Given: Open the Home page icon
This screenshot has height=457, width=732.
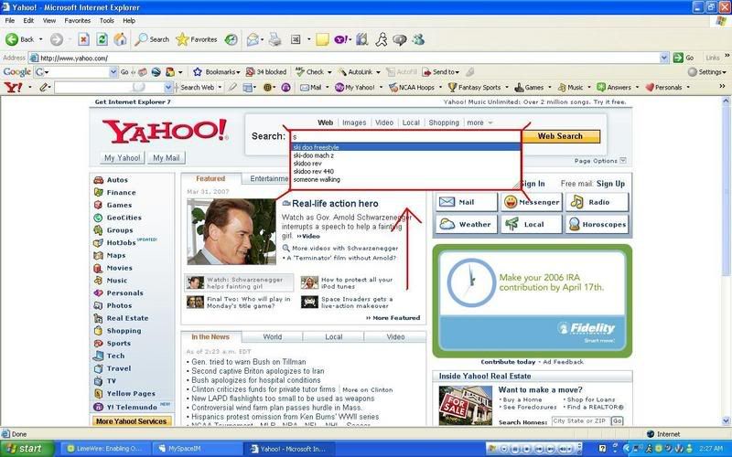Looking at the screenshot, I should click(120, 39).
